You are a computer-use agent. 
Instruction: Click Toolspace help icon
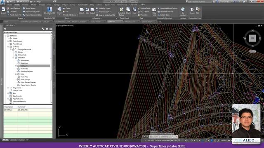[50, 29]
